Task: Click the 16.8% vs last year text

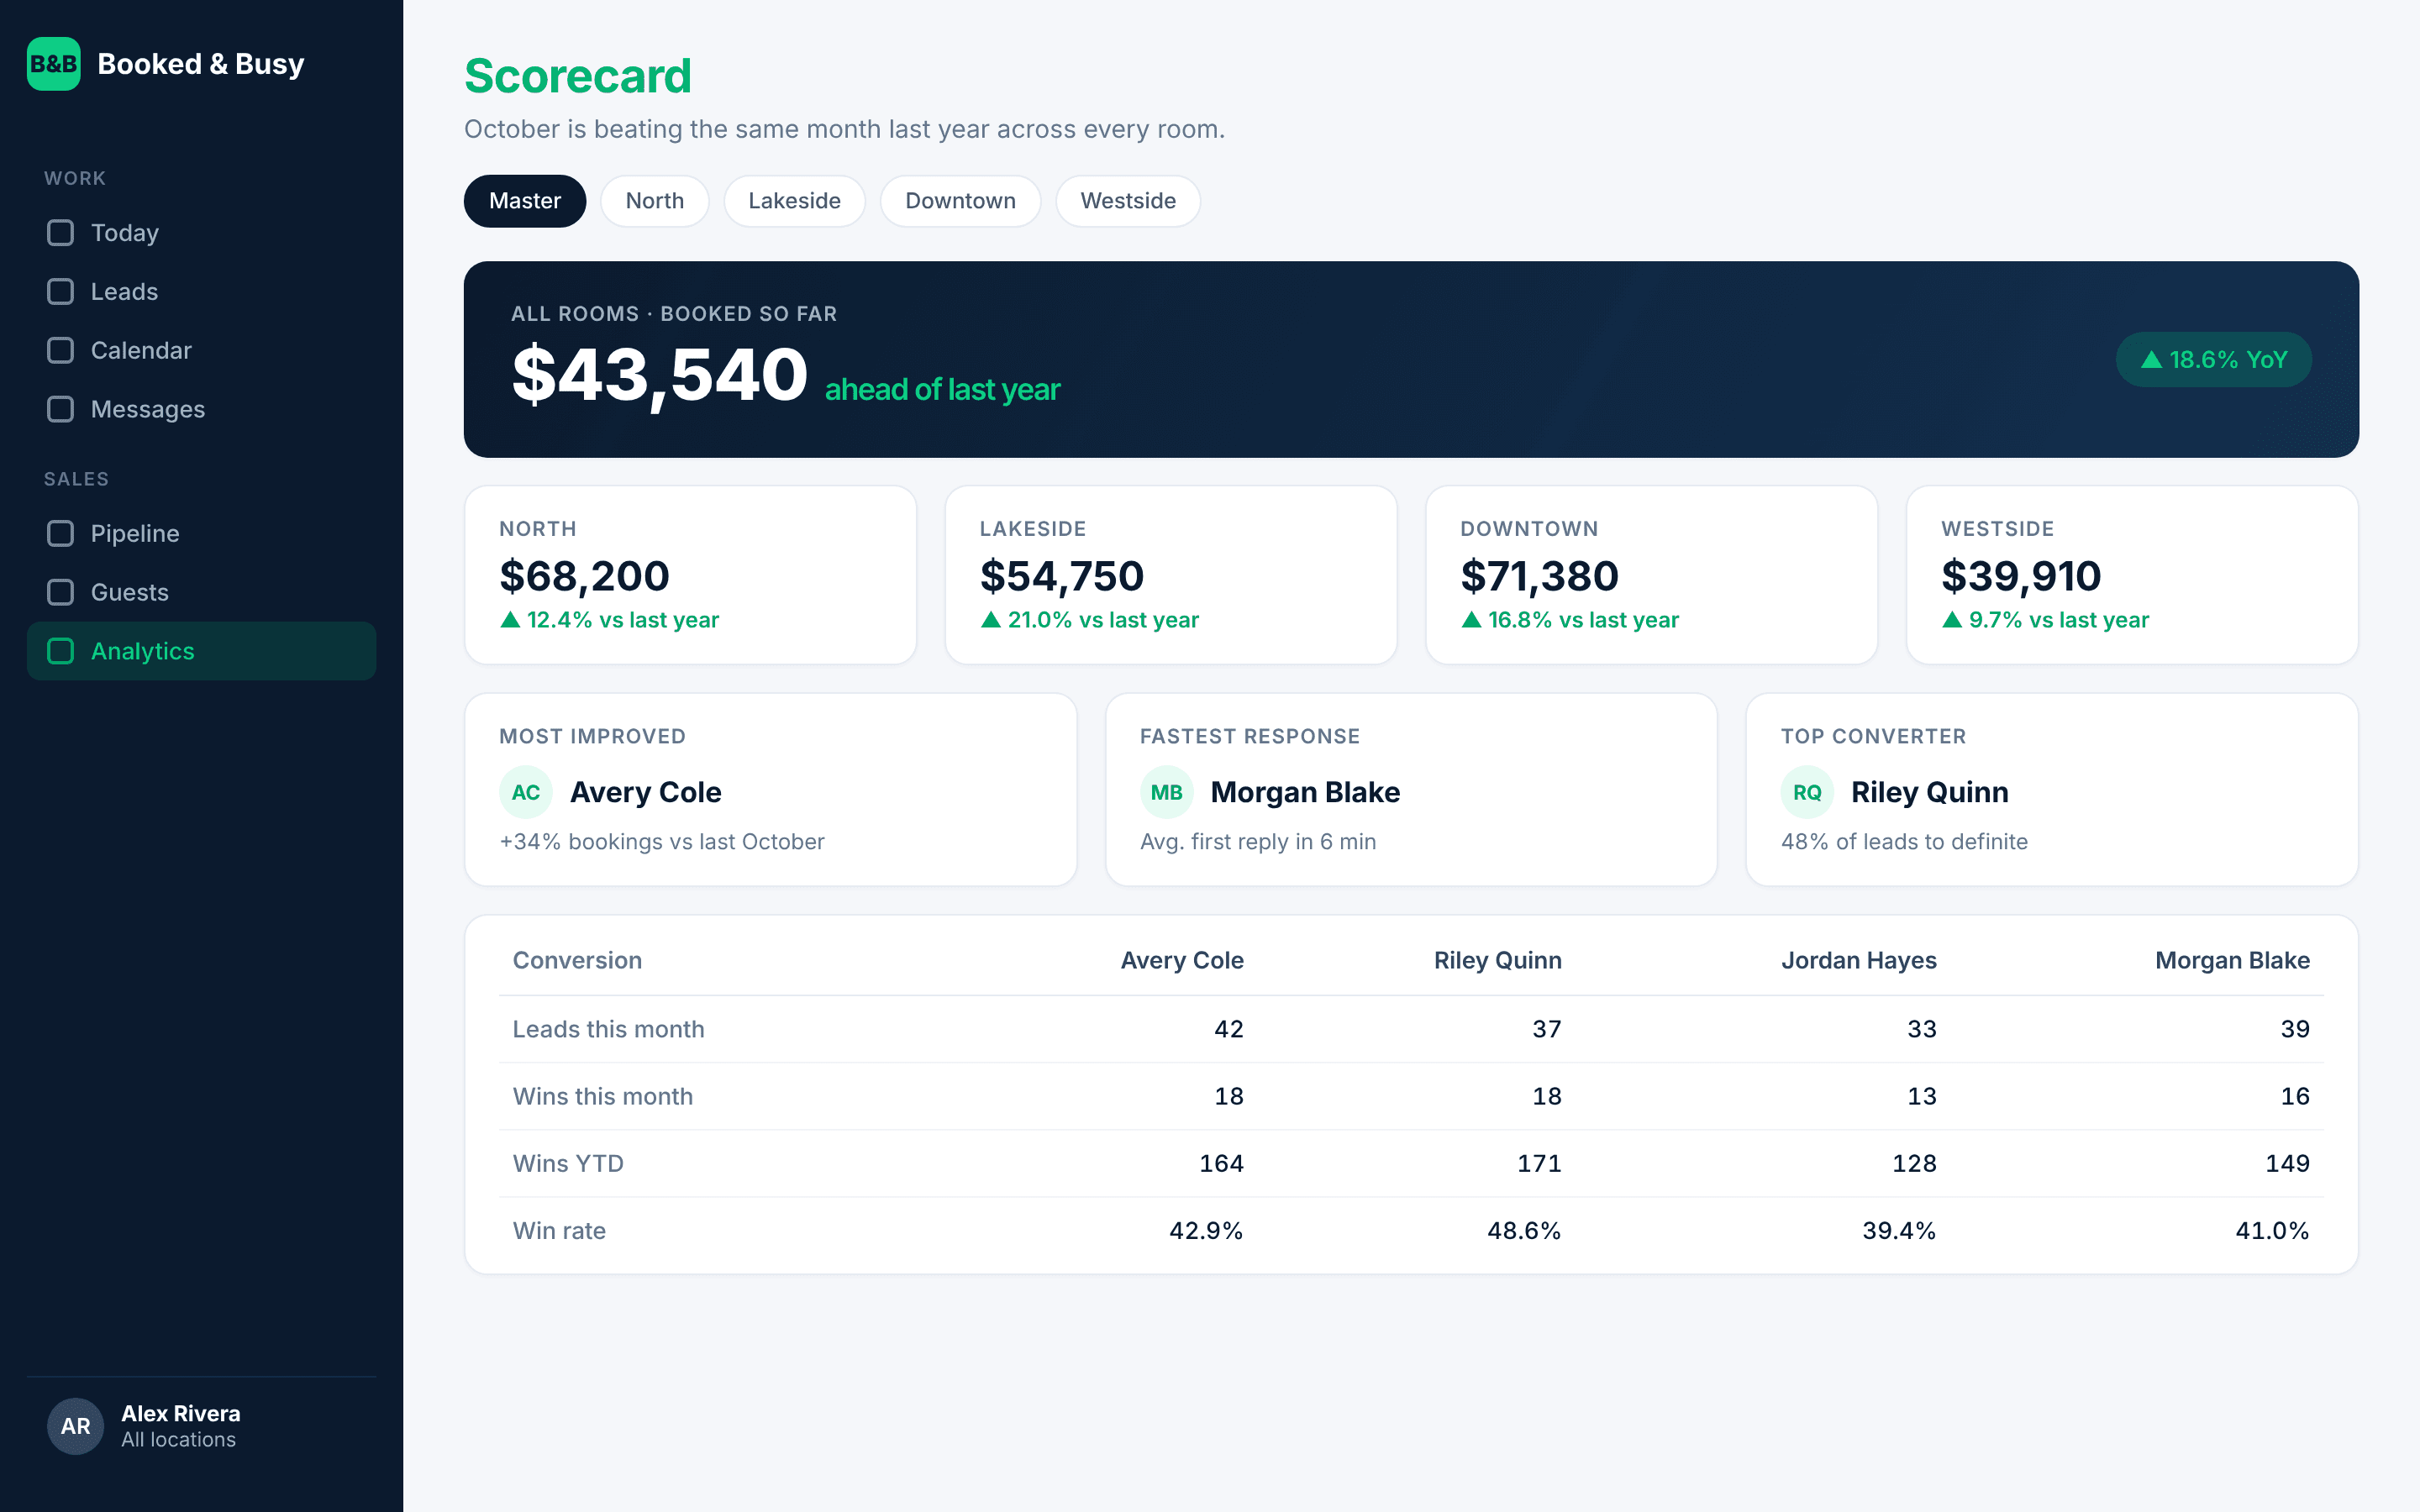Action: click(1570, 620)
